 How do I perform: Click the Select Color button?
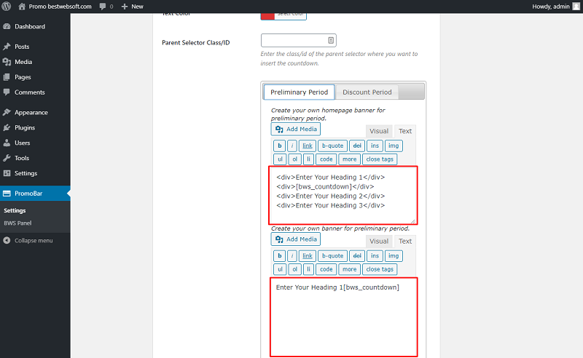(x=290, y=16)
